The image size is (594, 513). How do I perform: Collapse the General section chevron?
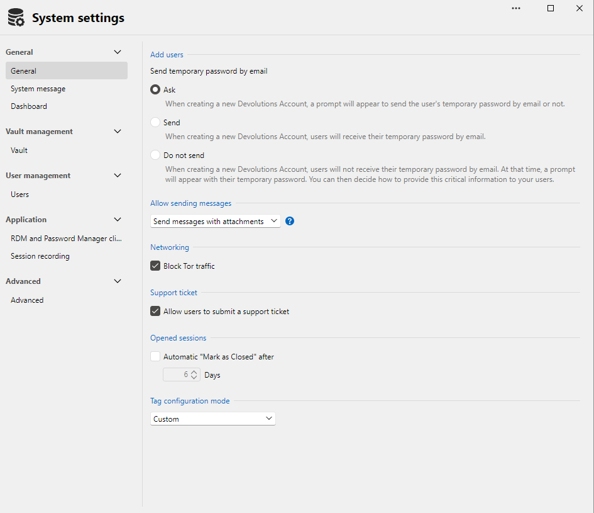[118, 52]
